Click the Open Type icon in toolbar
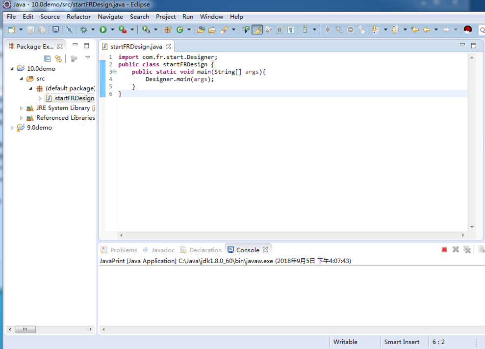This screenshot has width=485, height=349. [201, 30]
